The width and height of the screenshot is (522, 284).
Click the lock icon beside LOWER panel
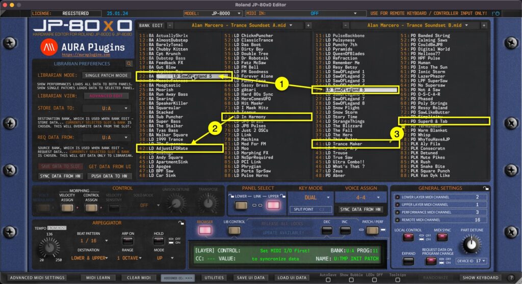coord(231,196)
